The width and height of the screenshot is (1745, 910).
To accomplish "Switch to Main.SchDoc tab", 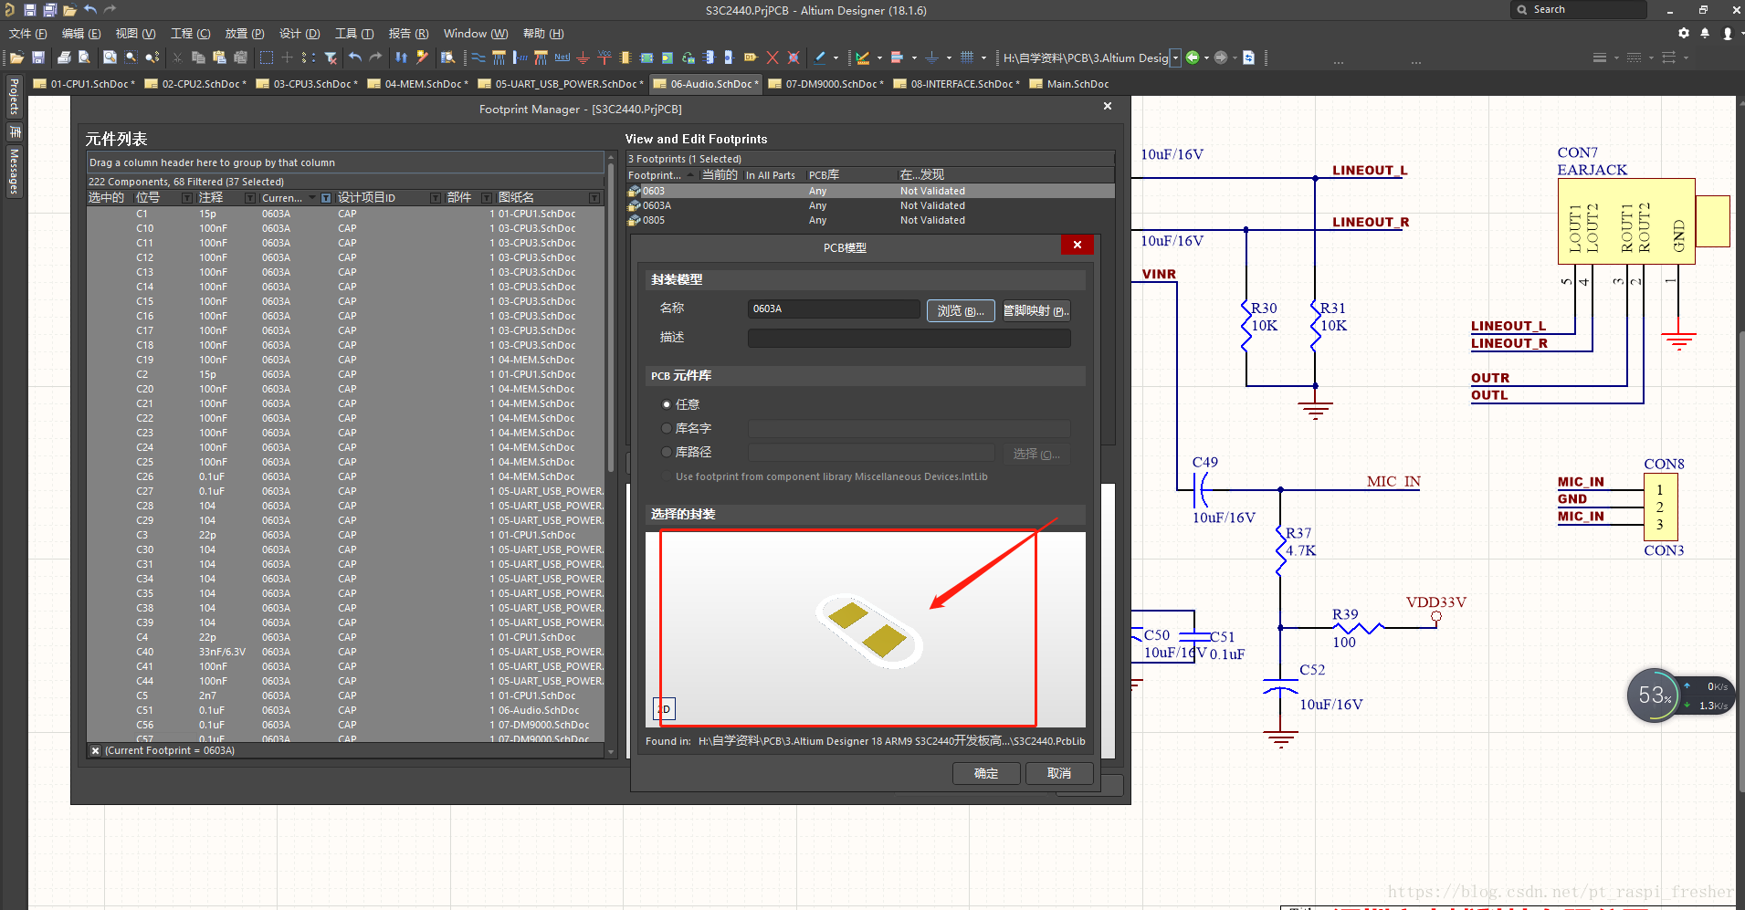I will coord(1069,84).
